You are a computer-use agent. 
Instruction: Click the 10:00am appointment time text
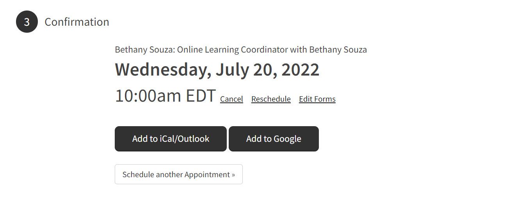tap(148, 96)
